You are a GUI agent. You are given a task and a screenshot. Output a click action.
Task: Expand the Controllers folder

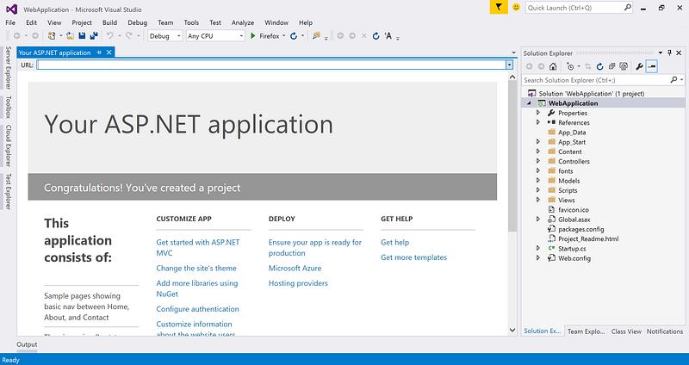[538, 161]
